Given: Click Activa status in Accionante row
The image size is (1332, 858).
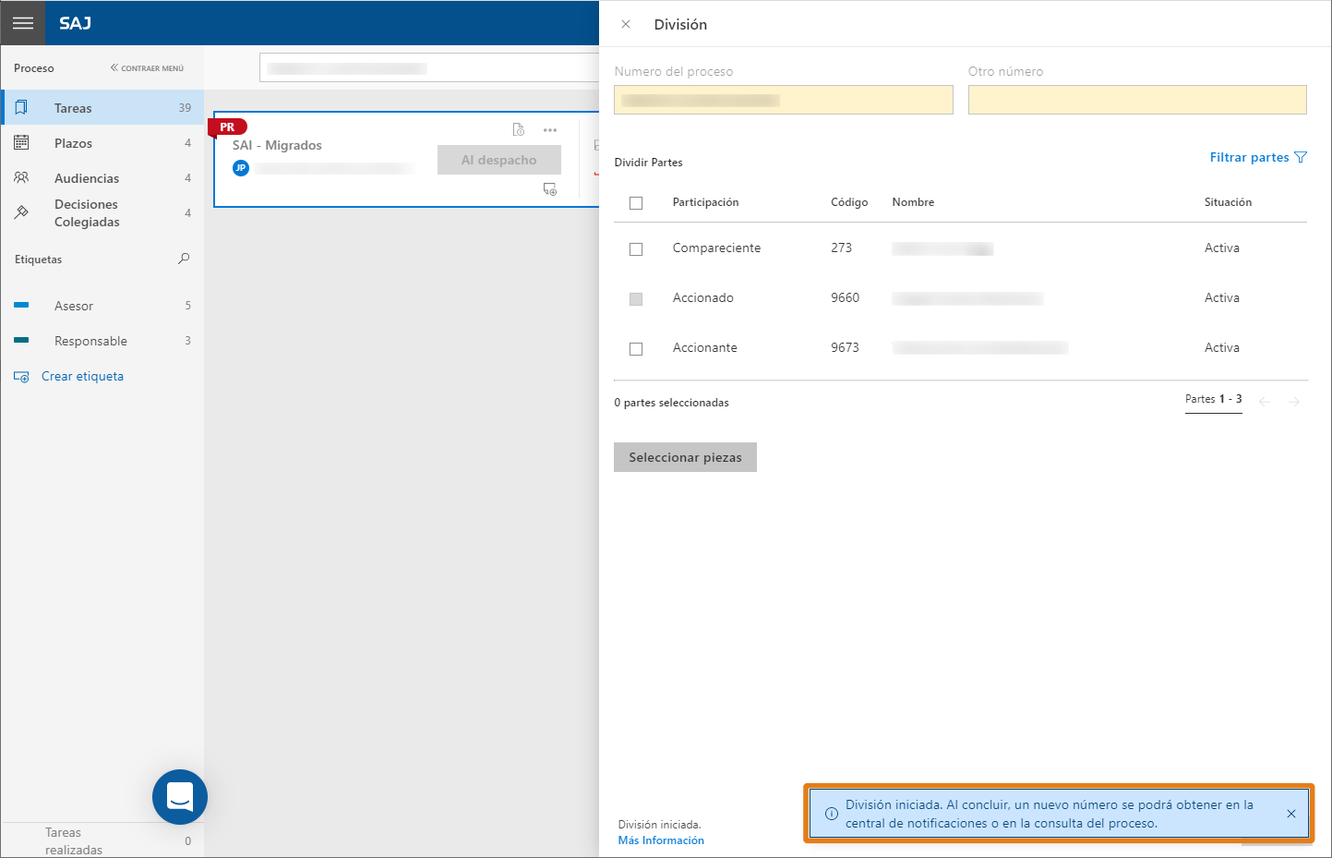Looking at the screenshot, I should click(1221, 347).
